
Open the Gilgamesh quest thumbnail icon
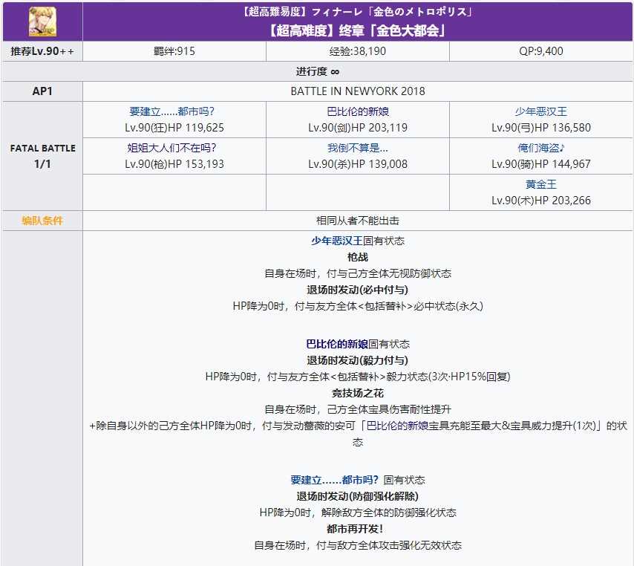click(42, 22)
